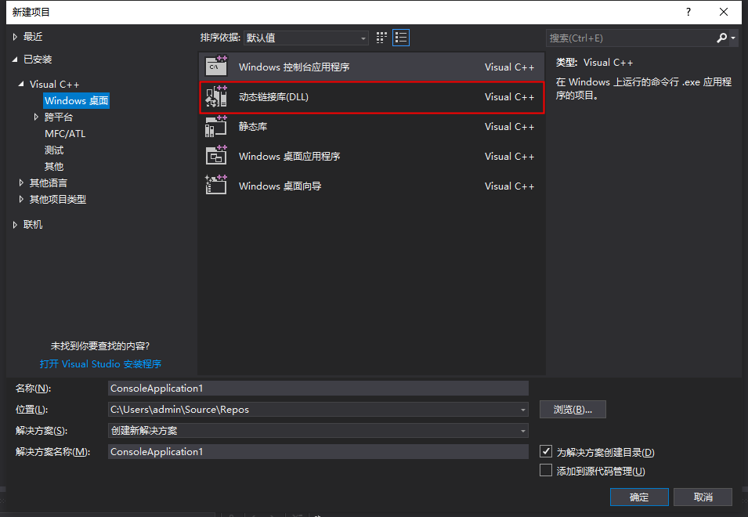The image size is (748, 517).
Task: Click the 取消 button
Action: tap(703, 497)
